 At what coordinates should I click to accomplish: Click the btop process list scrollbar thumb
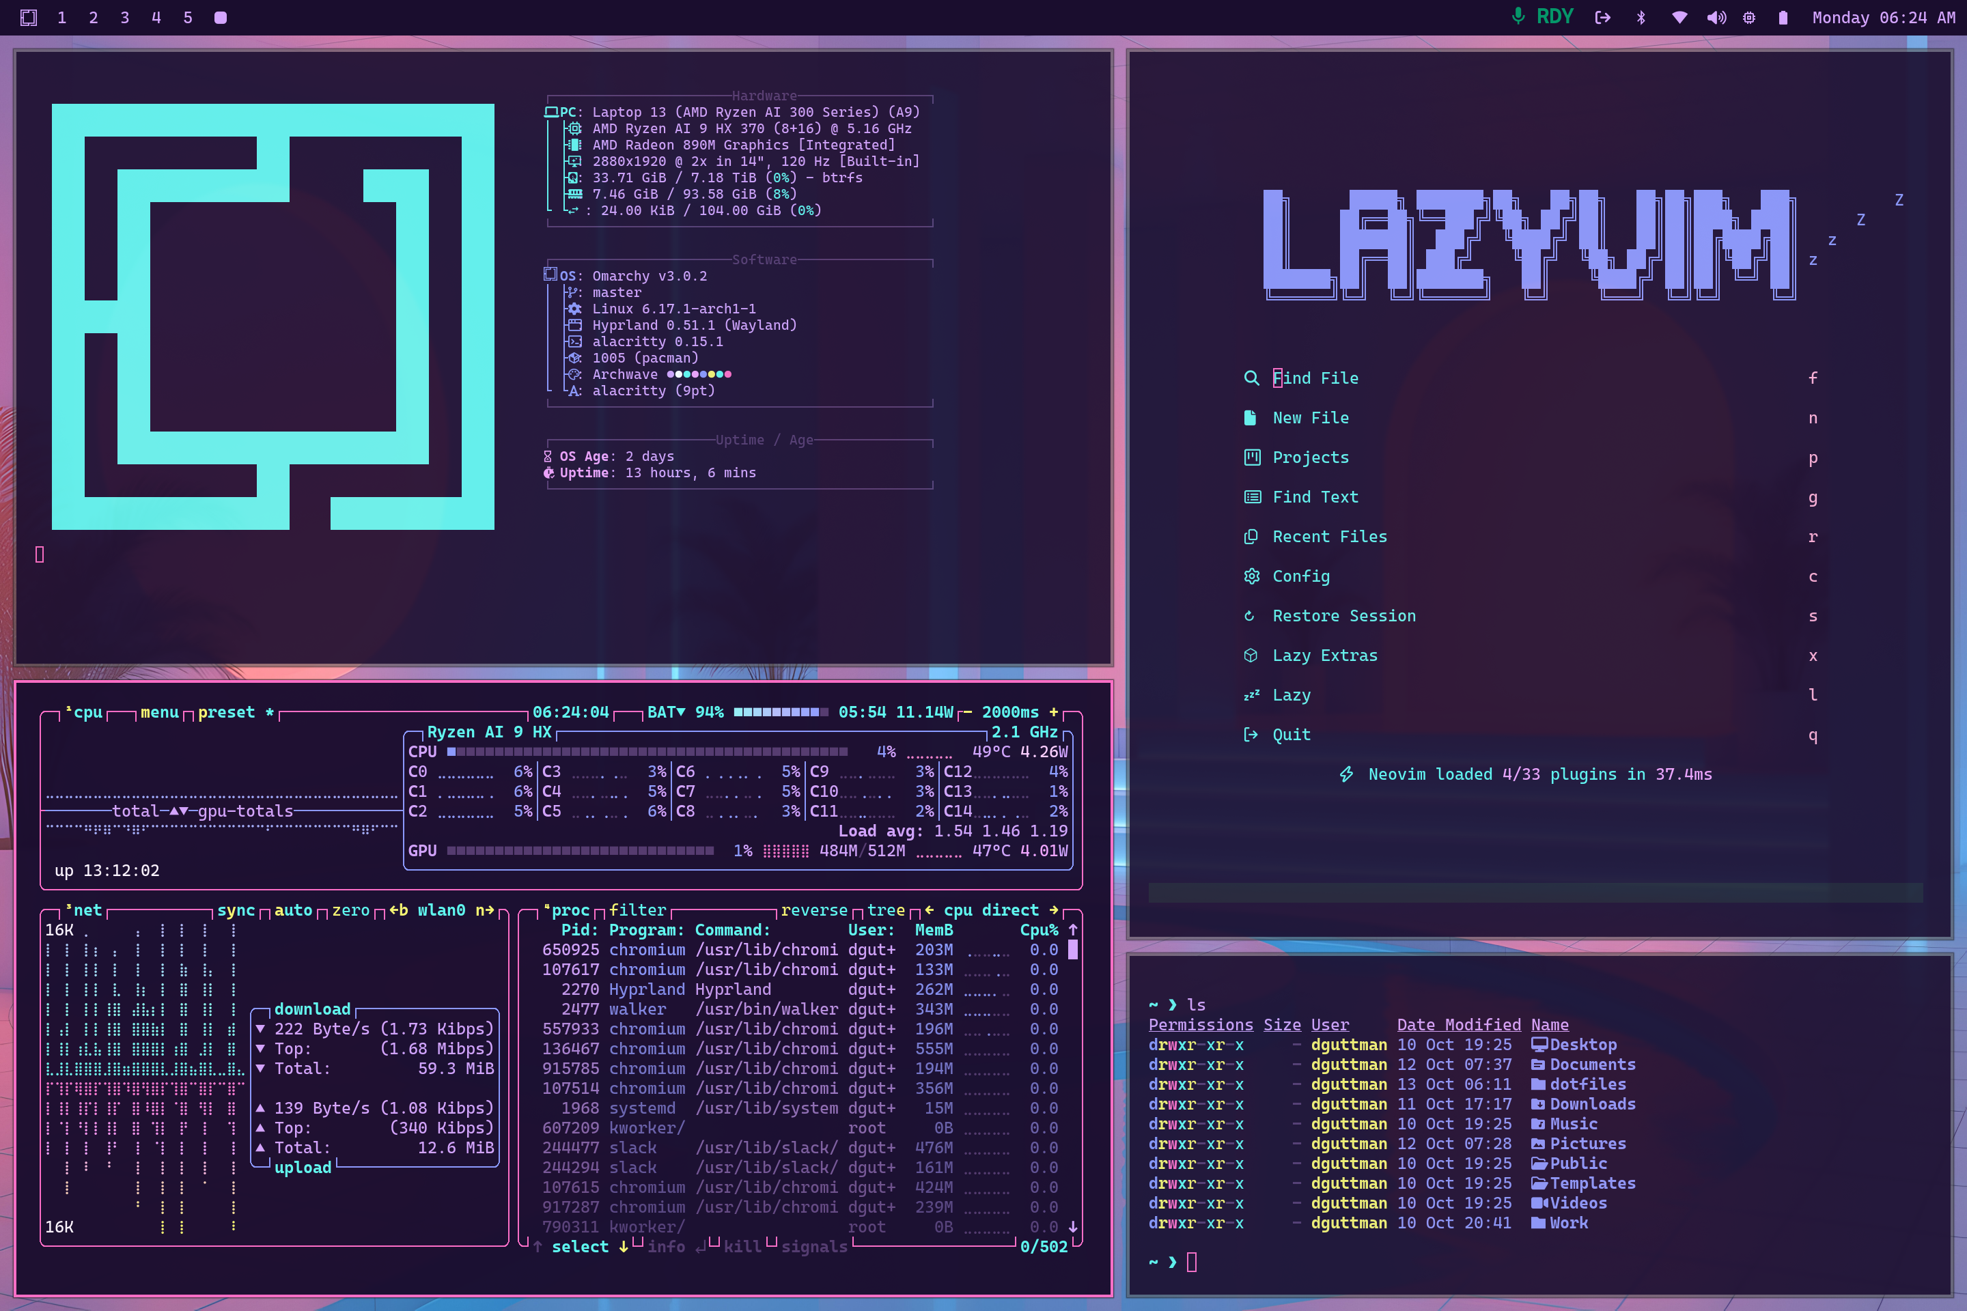tap(1073, 950)
